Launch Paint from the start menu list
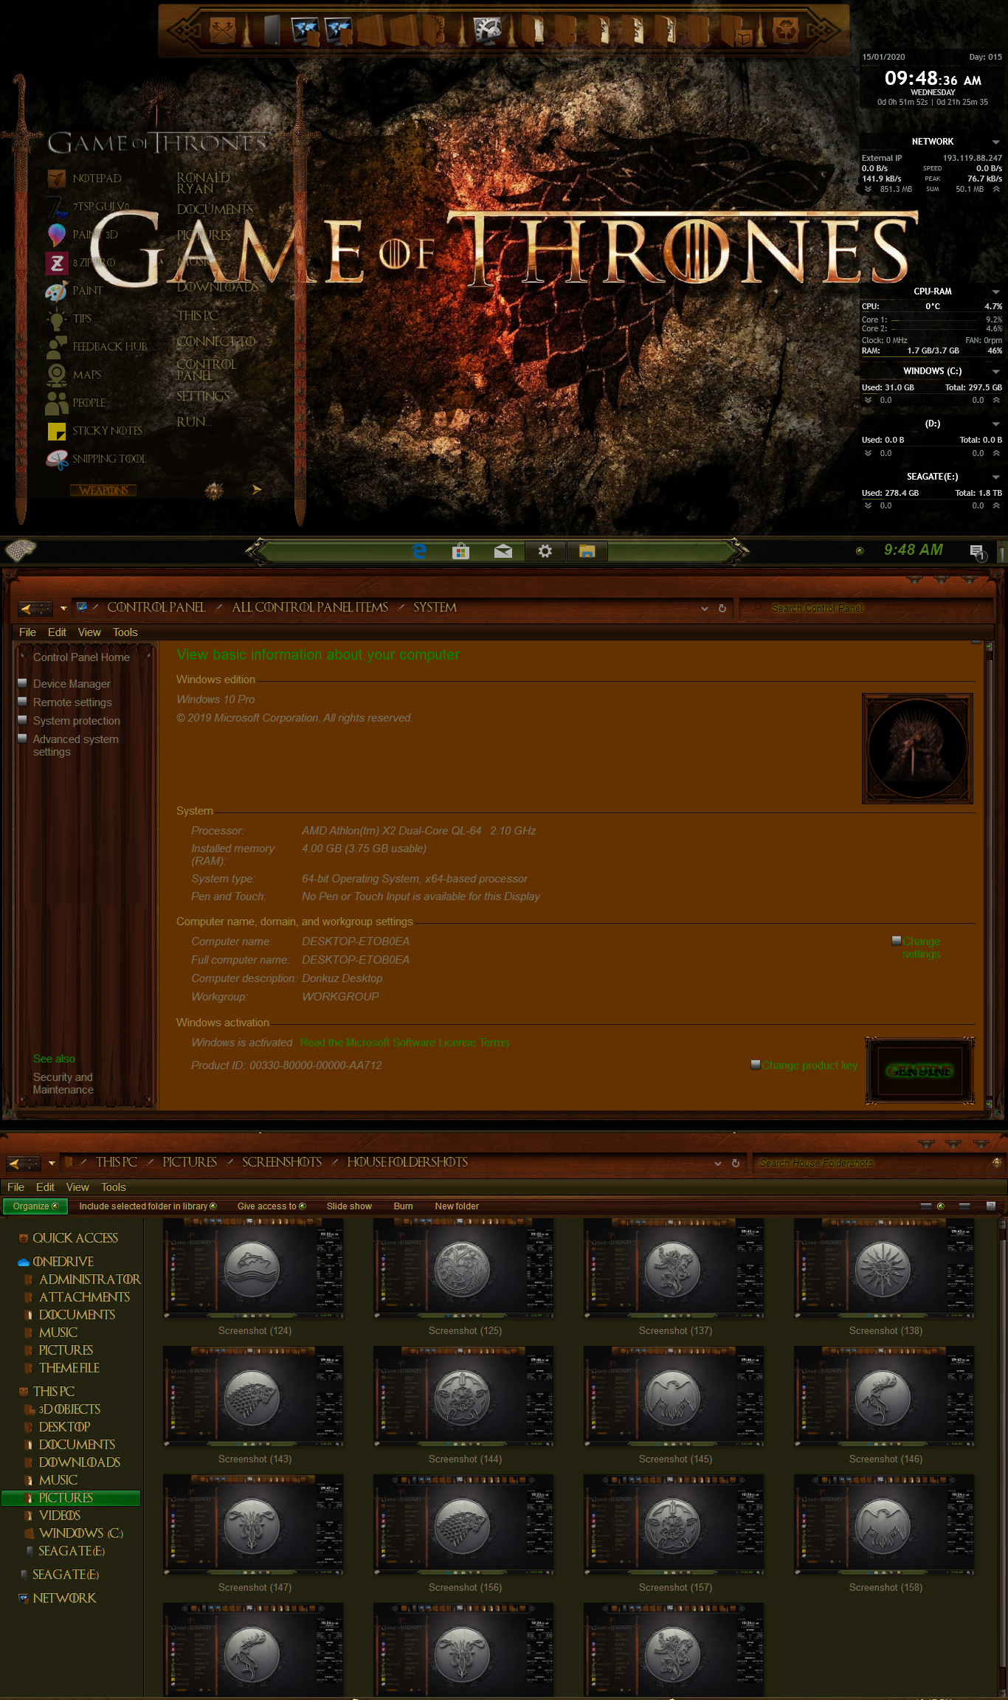1008x1700 pixels. click(x=75, y=291)
